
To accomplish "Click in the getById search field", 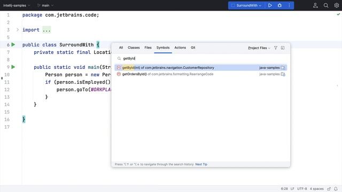I will [x=201, y=59].
